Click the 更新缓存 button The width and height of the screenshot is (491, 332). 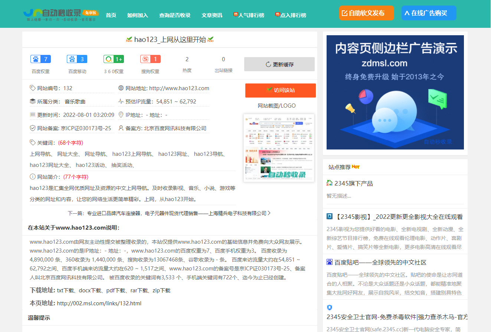[279, 64]
